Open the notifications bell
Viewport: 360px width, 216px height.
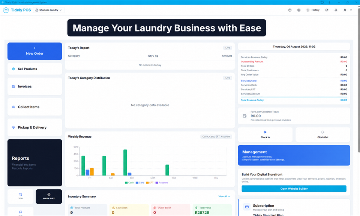click(x=336, y=10)
